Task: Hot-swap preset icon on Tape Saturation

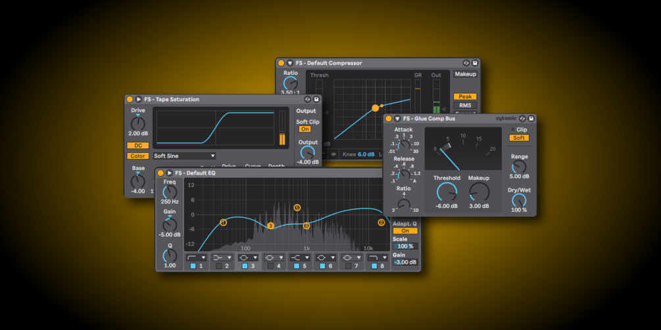Action: point(307,99)
